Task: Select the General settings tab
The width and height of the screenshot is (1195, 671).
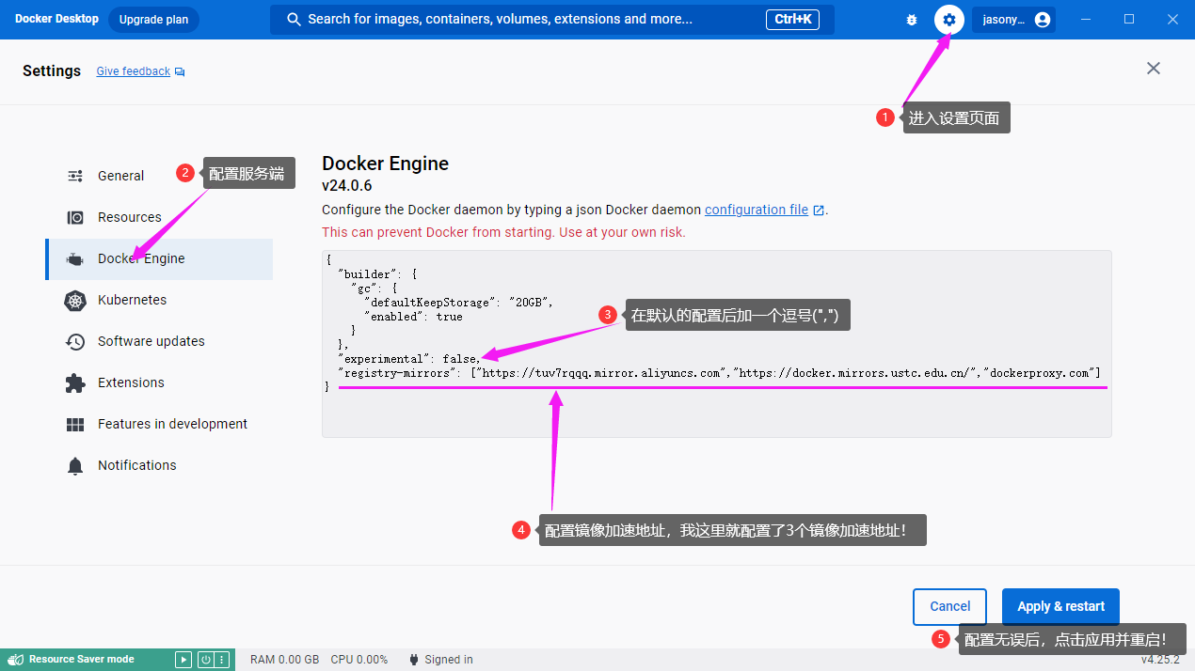Action: tap(120, 176)
